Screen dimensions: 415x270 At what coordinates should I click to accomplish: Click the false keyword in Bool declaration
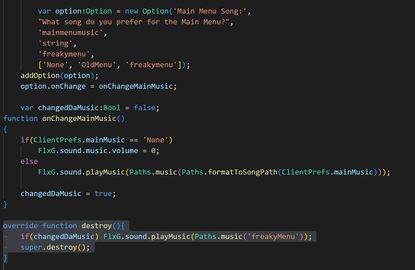tap(145, 108)
